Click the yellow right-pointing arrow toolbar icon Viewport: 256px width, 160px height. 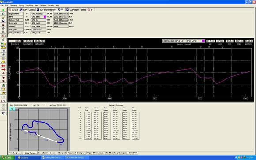click(3, 93)
